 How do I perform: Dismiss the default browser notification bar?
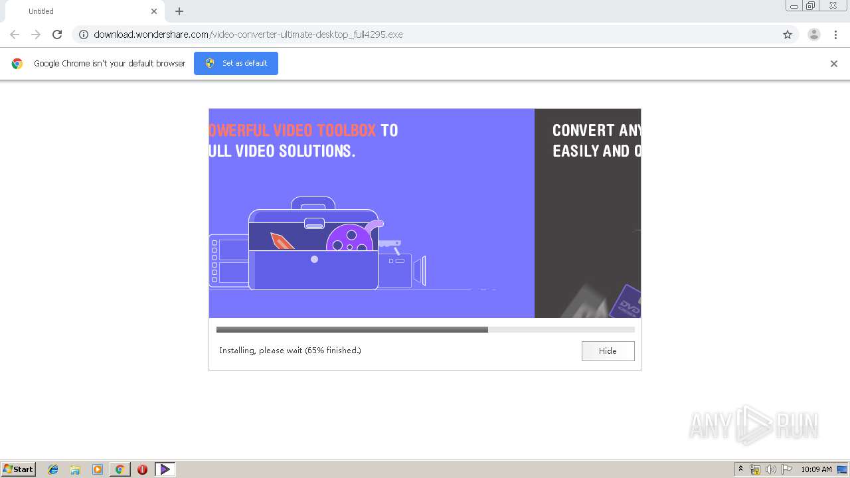click(834, 64)
